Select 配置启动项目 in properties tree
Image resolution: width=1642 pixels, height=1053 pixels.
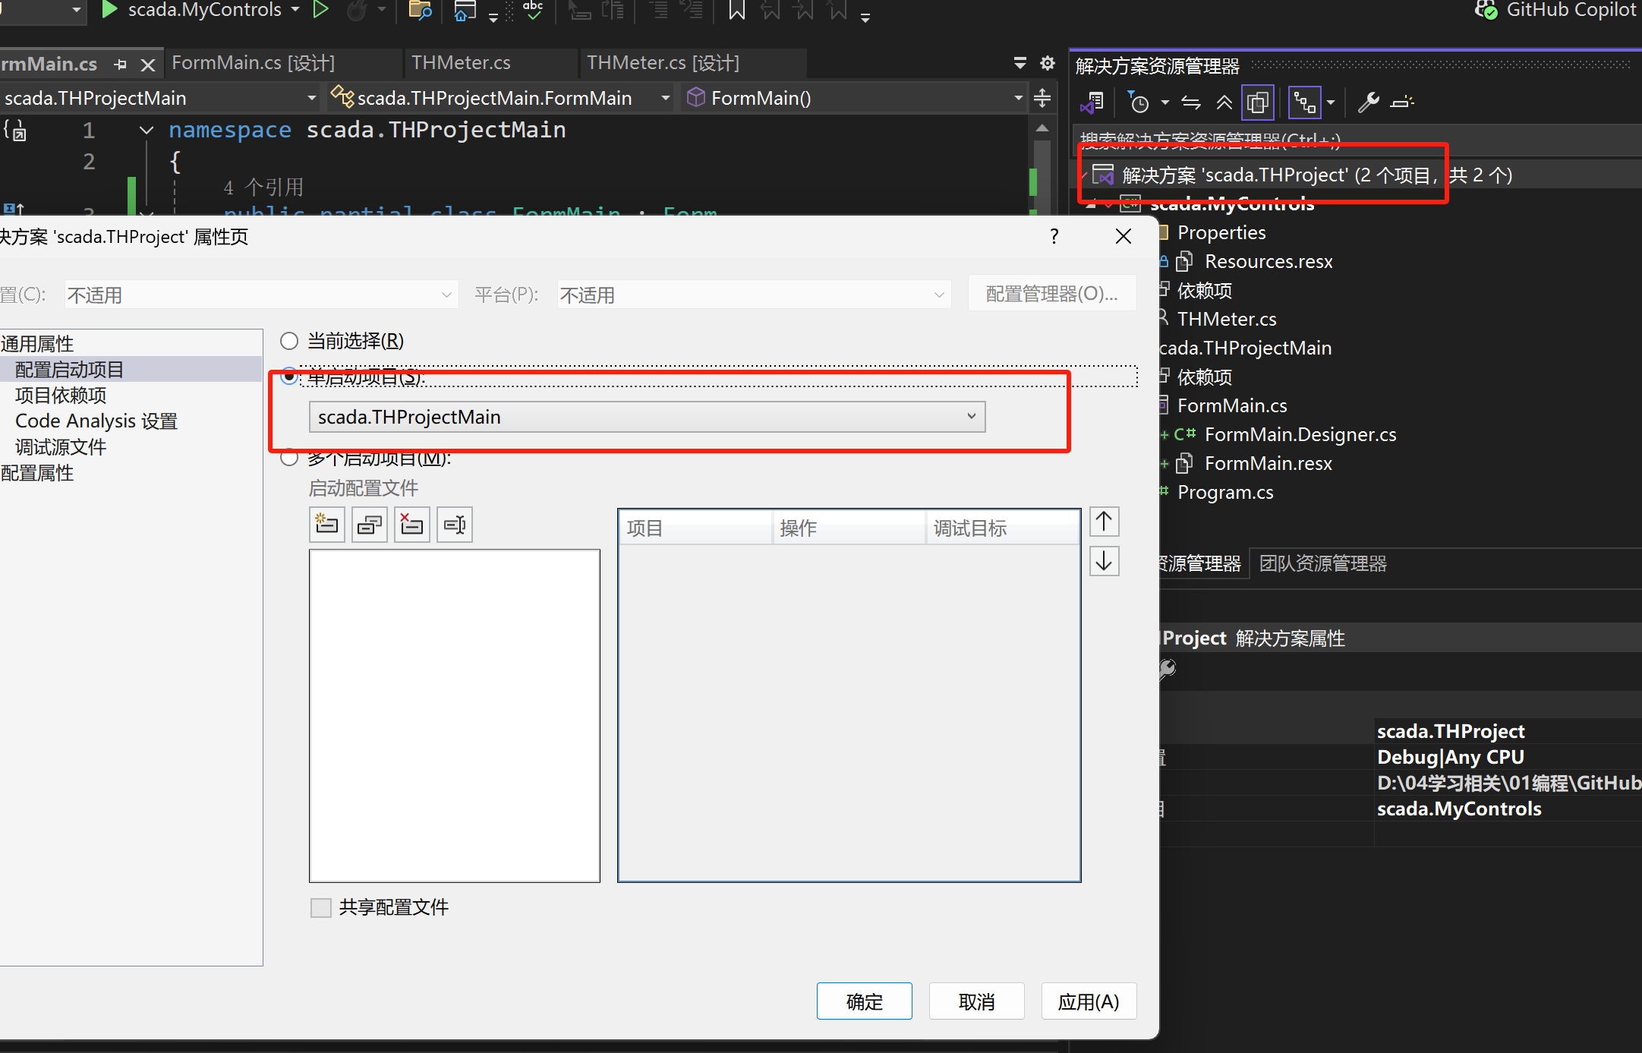point(69,370)
